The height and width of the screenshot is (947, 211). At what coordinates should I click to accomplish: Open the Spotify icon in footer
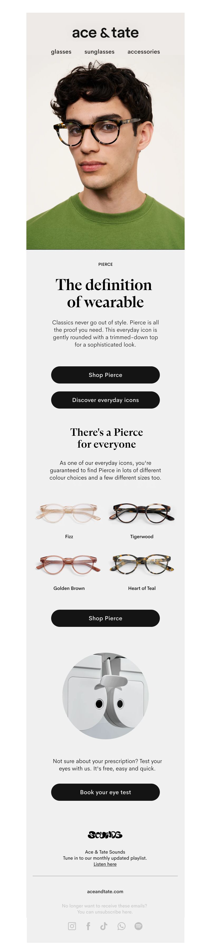tap(138, 926)
